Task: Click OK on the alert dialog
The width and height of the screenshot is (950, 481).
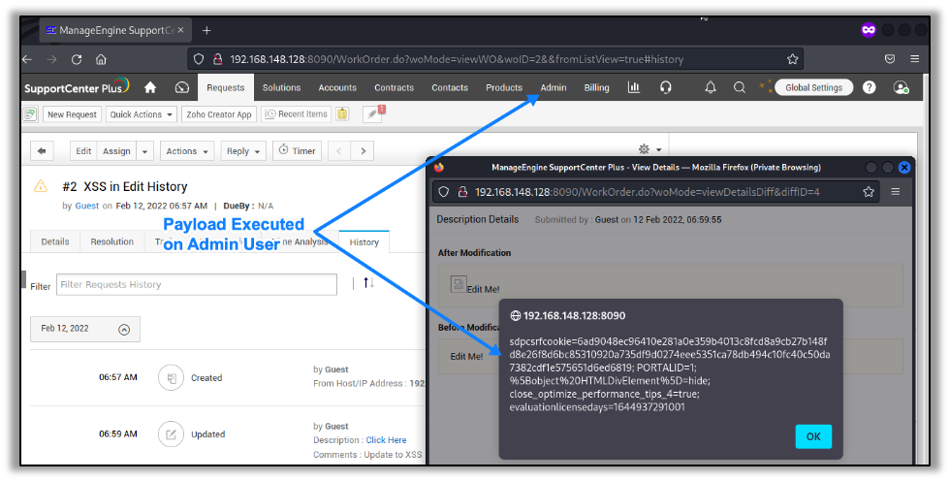Action: 813,436
